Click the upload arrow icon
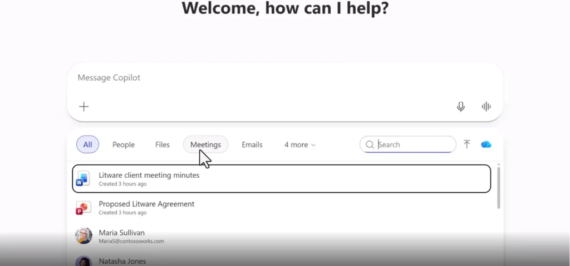The height and width of the screenshot is (266, 570). [x=467, y=144]
